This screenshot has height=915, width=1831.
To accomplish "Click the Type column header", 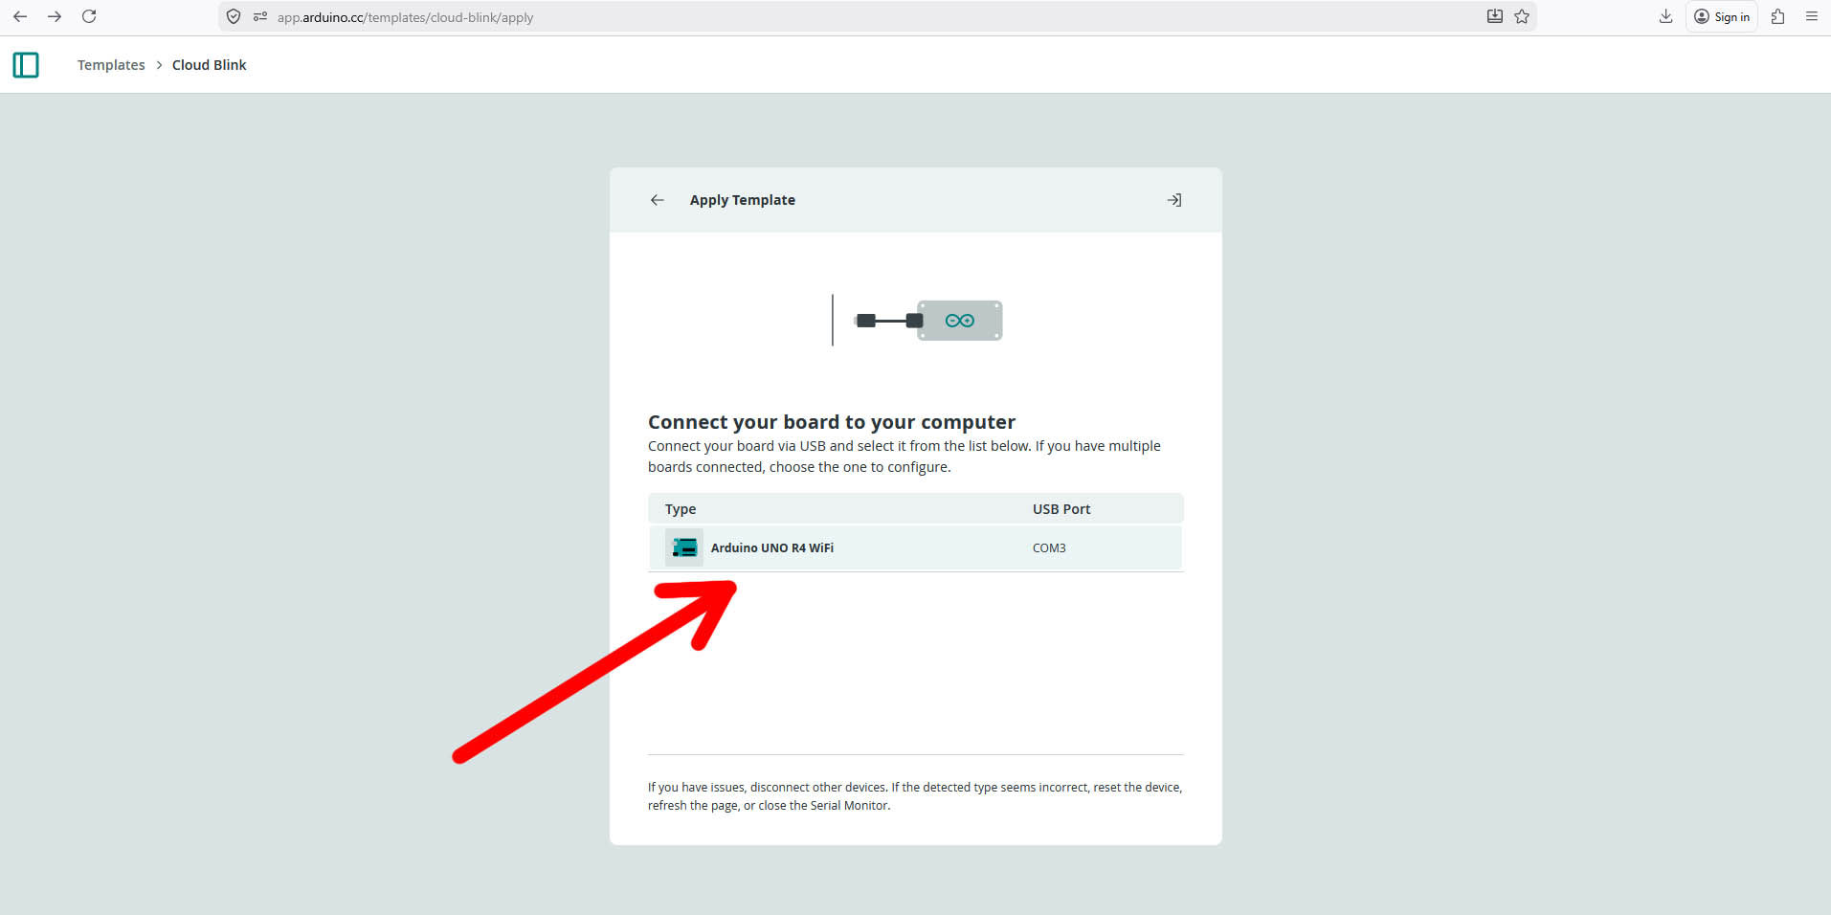I will tap(681, 509).
